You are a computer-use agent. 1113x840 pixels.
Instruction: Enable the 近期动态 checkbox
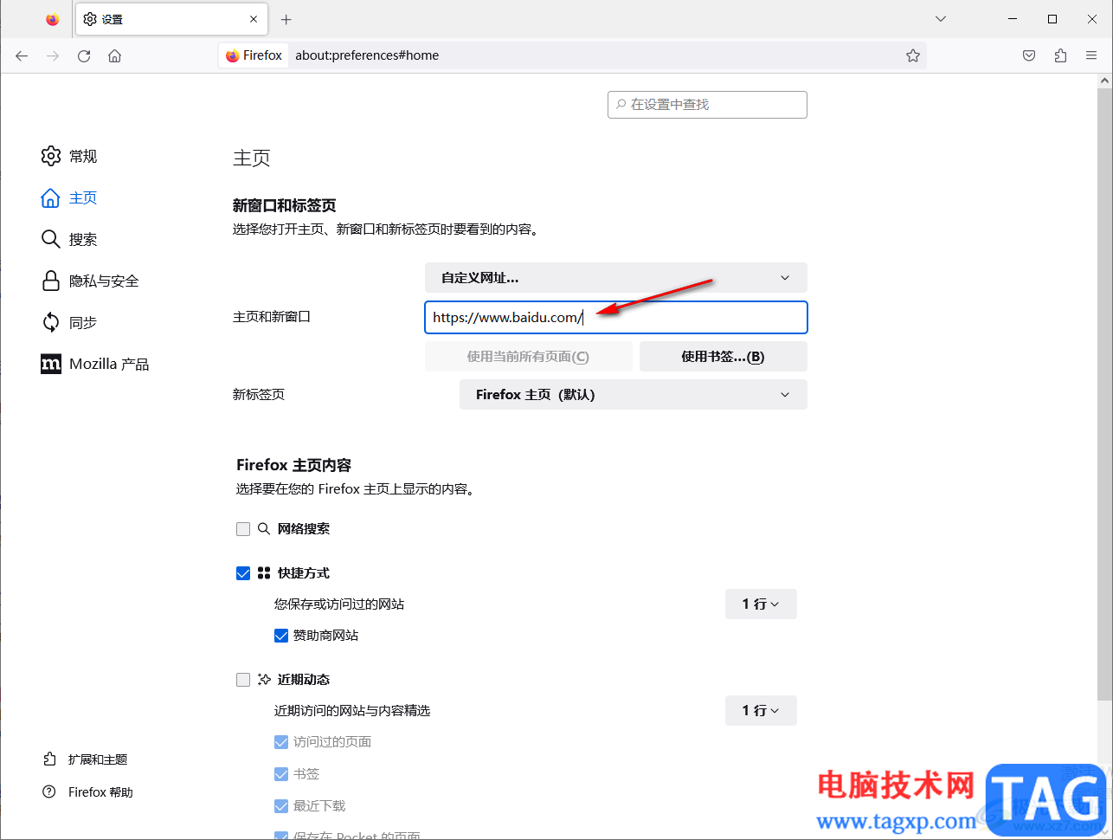pyautogui.click(x=243, y=680)
